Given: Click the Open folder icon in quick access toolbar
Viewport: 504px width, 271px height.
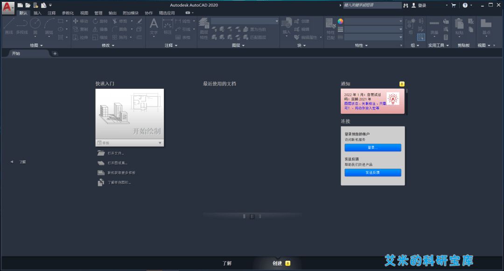Looking at the screenshot, I should click(x=28, y=5).
